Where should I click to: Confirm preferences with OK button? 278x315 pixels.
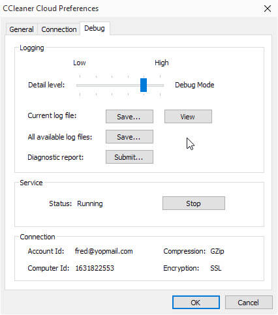tap(196, 303)
